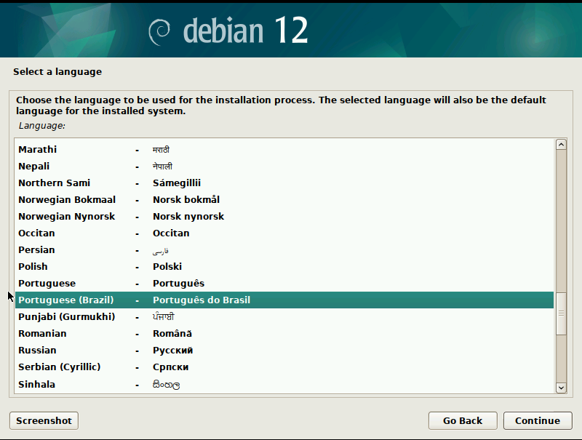Select Persian language row
The width and height of the screenshot is (582, 440).
click(x=284, y=249)
